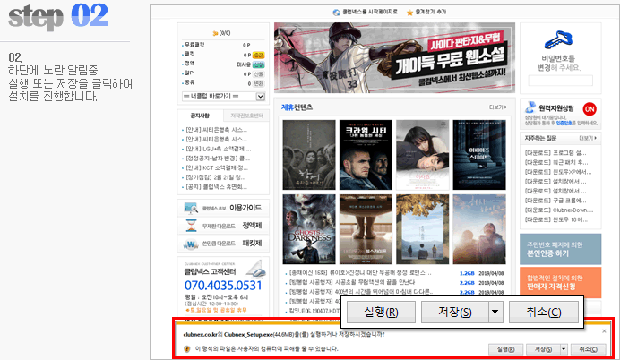
Task: Open the poster of couple lying down
Action: click(x=422, y=155)
